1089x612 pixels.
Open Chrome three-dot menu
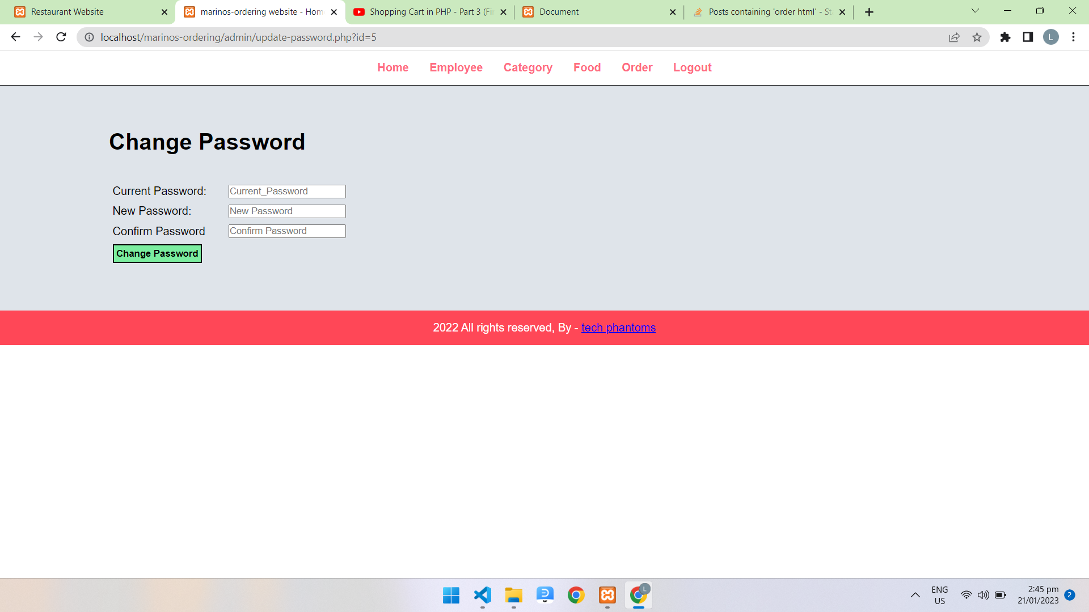(x=1073, y=37)
